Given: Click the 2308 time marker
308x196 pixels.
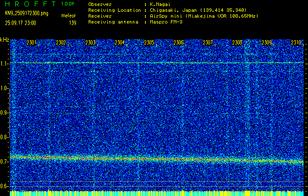Looking at the screenshot, I should click(237, 43).
